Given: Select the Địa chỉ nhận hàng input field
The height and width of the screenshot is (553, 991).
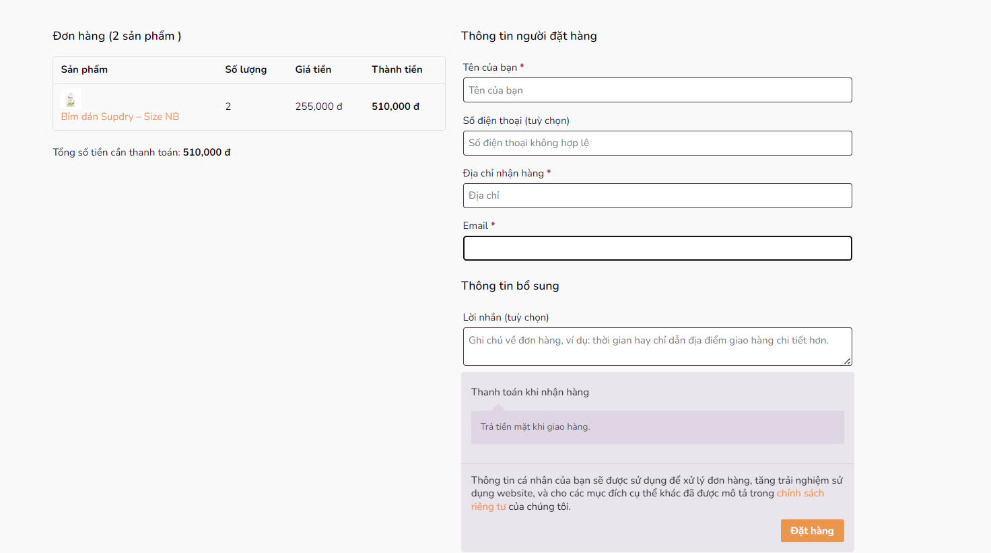Looking at the screenshot, I should pos(657,195).
